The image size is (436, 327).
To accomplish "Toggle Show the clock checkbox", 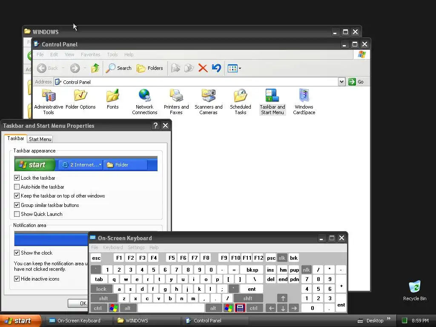I will (x=17, y=253).
